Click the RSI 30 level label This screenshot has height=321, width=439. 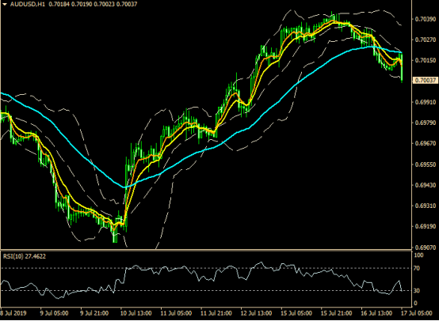coord(417,290)
